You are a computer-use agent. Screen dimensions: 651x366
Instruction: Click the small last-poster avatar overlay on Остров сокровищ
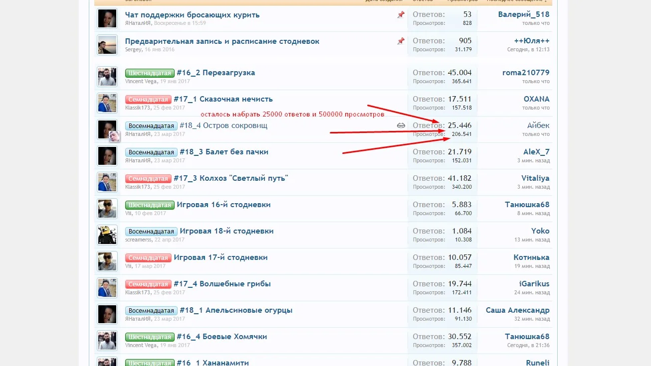point(114,136)
